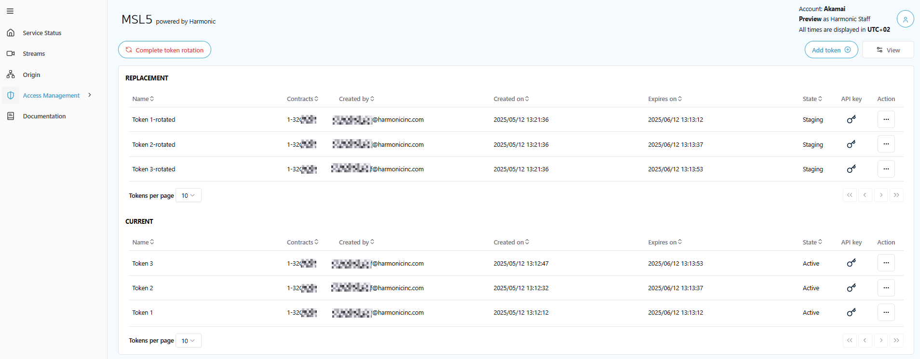Open the Streams section
Viewport: 920px width, 359px height.
point(34,54)
